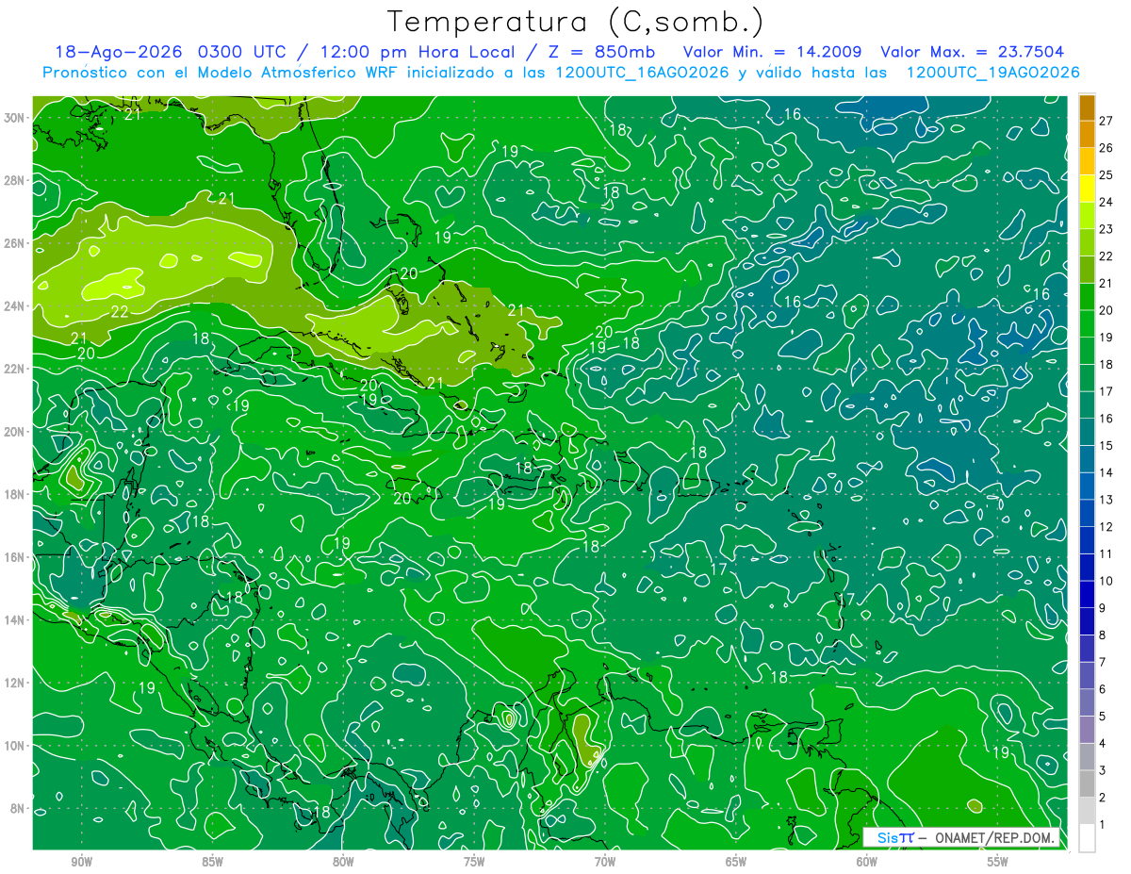
Task: Click the colorbar value label "27"
Action: 1106,120
